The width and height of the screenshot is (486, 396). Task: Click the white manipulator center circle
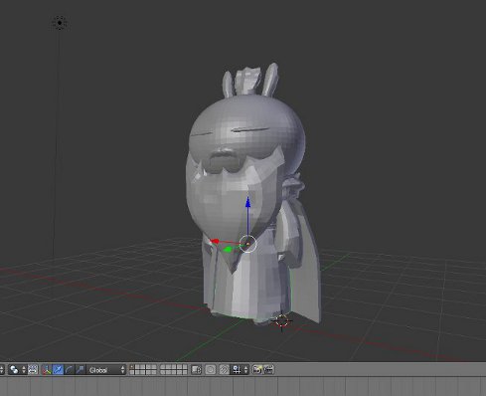247,244
